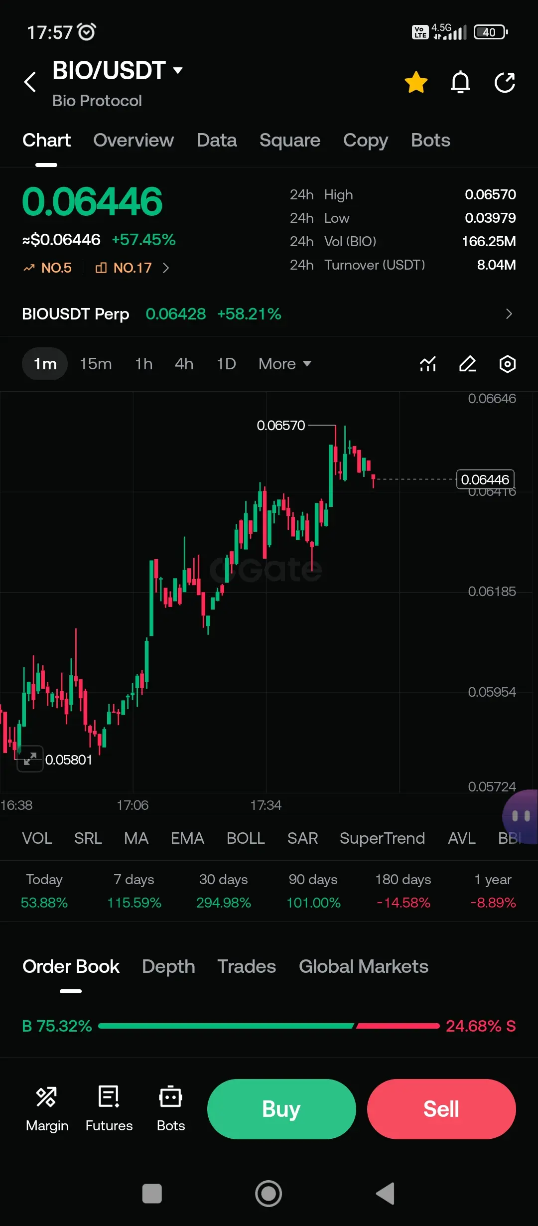Tap the back arrow icon

click(30, 82)
